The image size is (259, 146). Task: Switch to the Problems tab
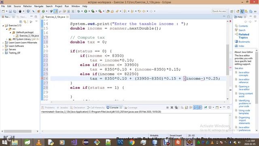tap(48, 107)
